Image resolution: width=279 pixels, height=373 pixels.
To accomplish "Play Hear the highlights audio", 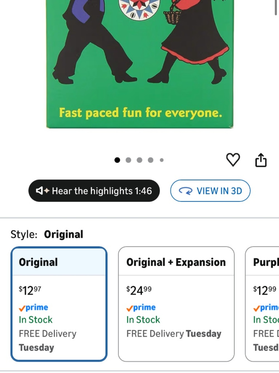I will (x=94, y=191).
